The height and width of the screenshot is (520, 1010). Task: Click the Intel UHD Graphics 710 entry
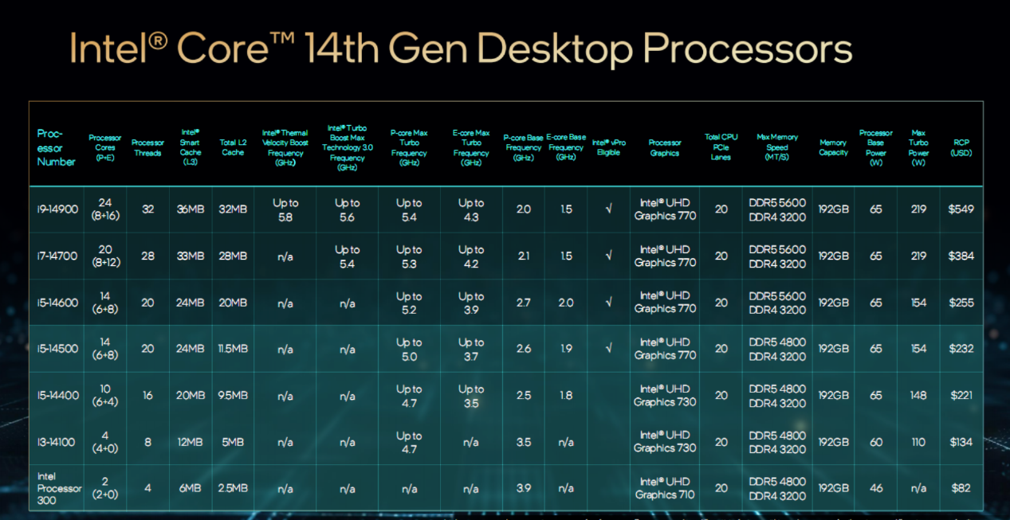click(x=664, y=487)
